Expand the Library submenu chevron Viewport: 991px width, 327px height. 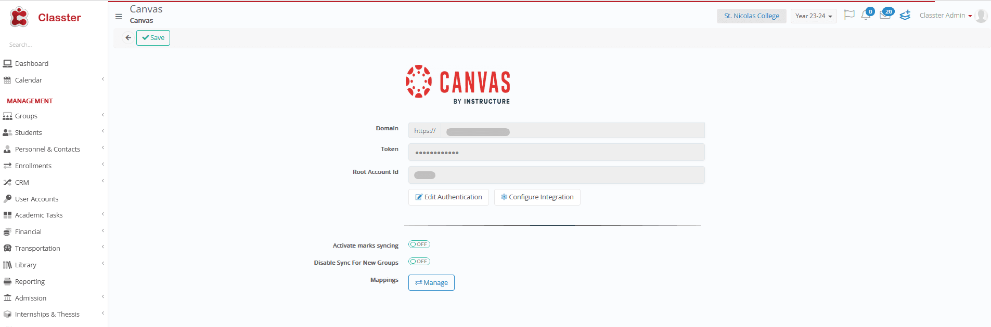coord(103,264)
